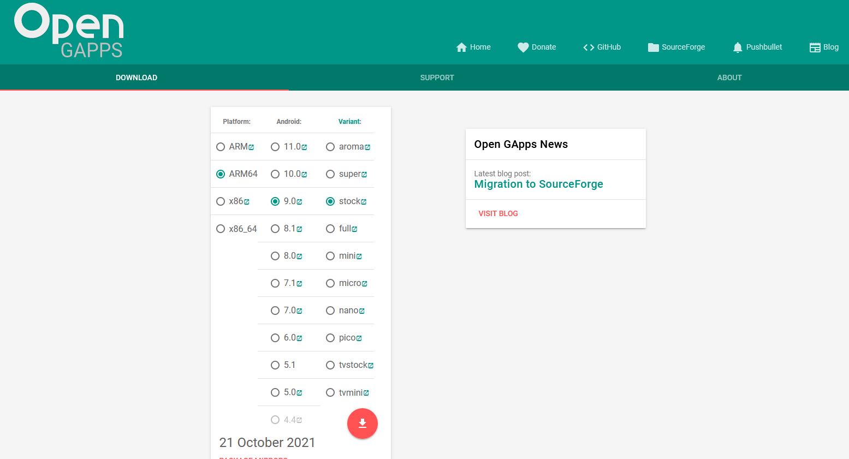Screen dimensions: 849x459
Task: Open the info link icon beside mini
Action: pyautogui.click(x=359, y=257)
